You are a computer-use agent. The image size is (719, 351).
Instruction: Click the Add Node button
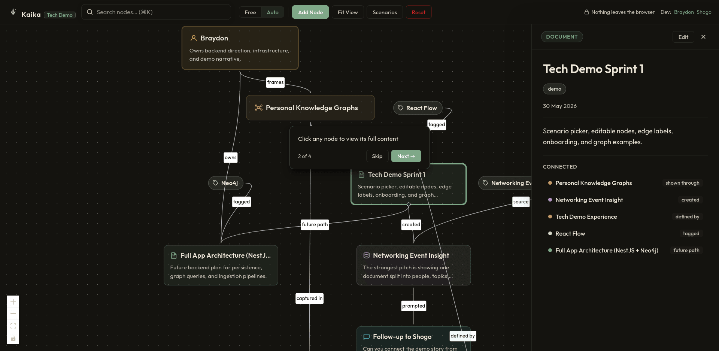tap(310, 12)
